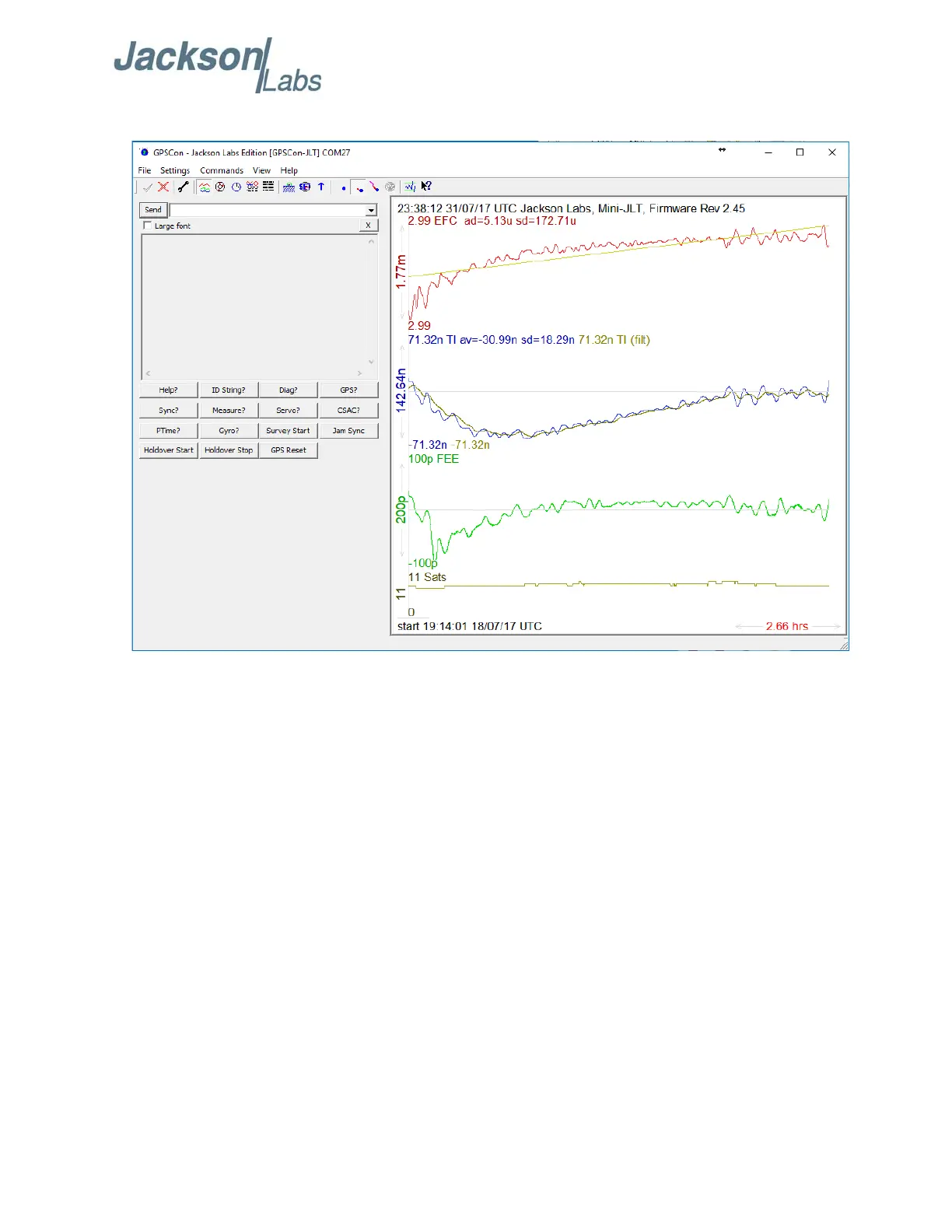Click the horizontal scrollbar of output area
Image resolution: width=952 pixels, height=1232 pixels.
pyautogui.click(x=254, y=373)
